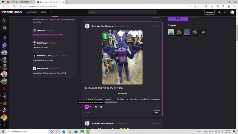Open the rainbow colored community in sidebar
Viewport: 238px width, 134px height.
(x=4, y=118)
